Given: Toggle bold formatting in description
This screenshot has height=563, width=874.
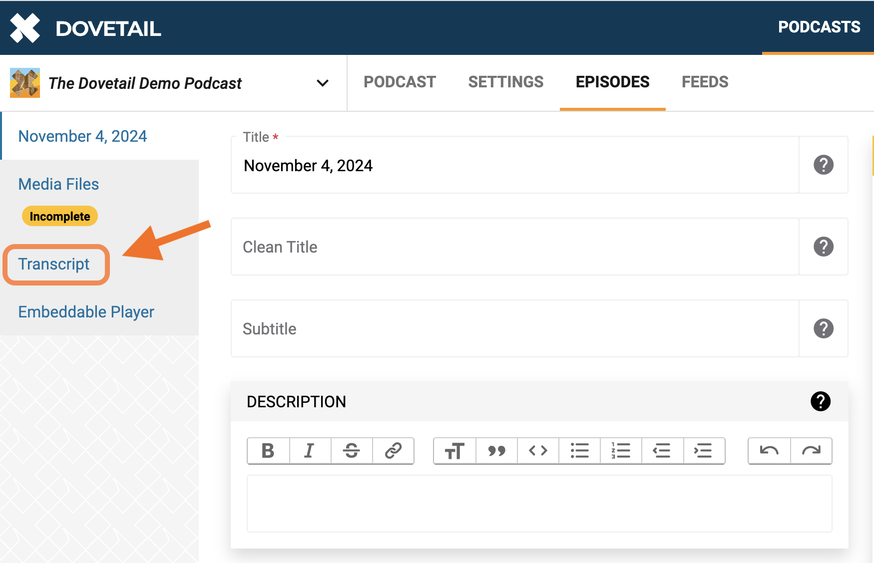Looking at the screenshot, I should pos(268,451).
